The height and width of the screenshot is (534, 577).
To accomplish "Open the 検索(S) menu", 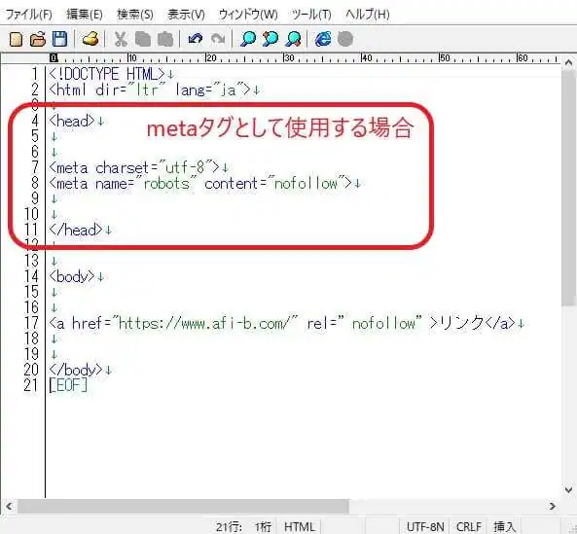I will 134,15.
